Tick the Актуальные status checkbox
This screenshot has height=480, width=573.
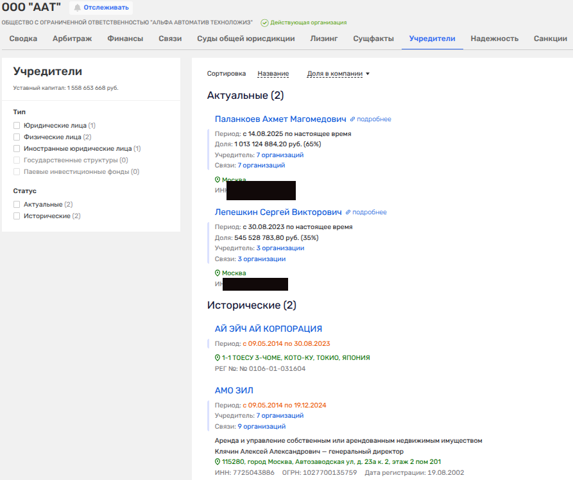click(17, 205)
